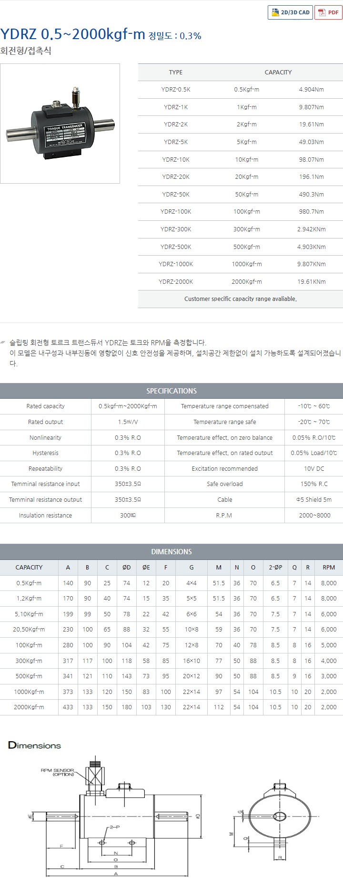This screenshot has width=343, height=890.
Task: Select the YDRZ-10K type cell
Action: (x=176, y=160)
